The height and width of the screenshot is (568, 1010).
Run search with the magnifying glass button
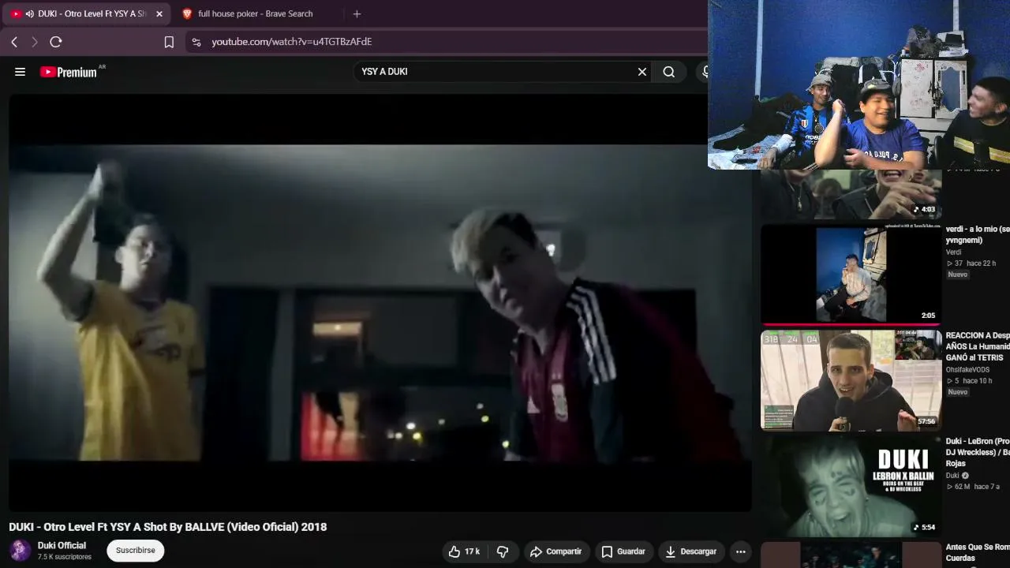tap(669, 72)
